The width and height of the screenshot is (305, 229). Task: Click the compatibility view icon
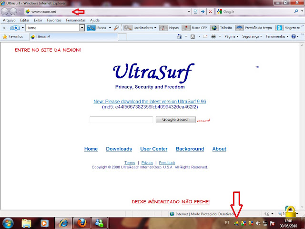195,11
